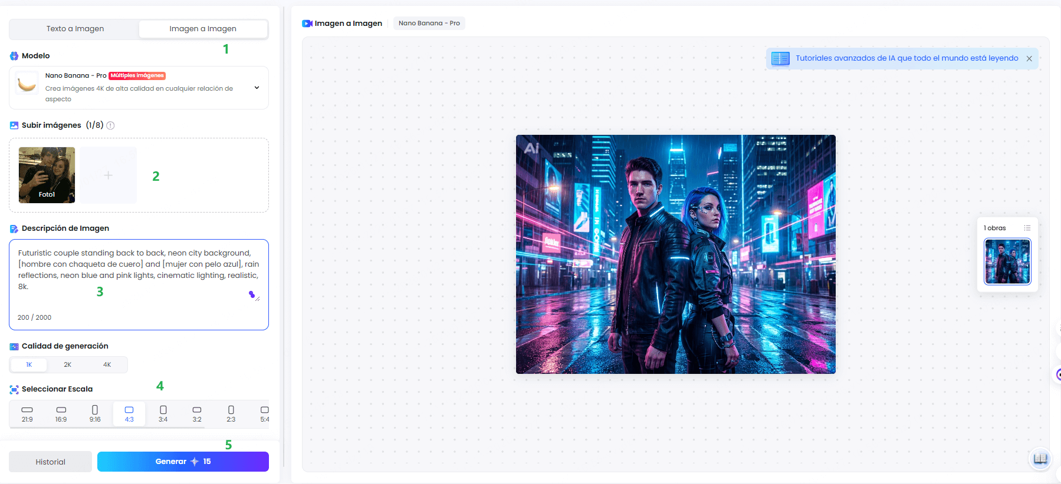
Task: Select the uploaded Foto1 thumbnail
Action: click(47, 175)
